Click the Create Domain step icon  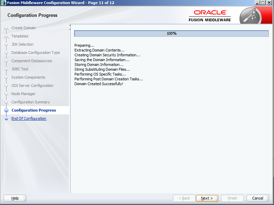(x=6, y=28)
